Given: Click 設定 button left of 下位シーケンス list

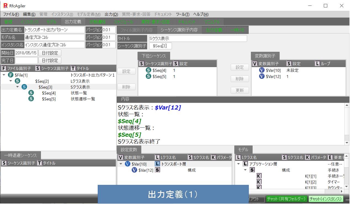Looking at the screenshot, I should coord(126,71).
